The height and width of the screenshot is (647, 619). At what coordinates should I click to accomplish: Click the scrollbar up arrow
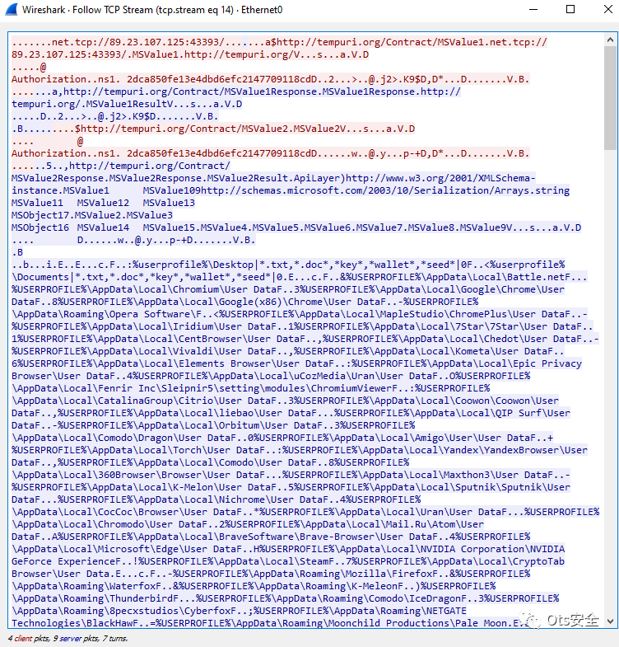point(610,40)
